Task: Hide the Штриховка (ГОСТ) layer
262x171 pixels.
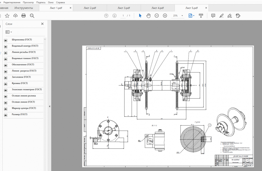Action: (x=6, y=40)
